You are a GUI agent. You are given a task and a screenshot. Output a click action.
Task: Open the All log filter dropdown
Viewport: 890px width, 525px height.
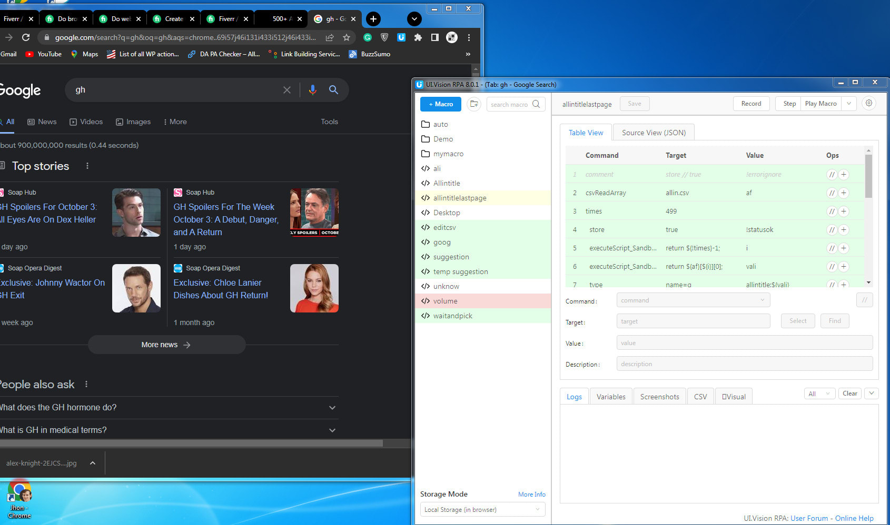pos(819,393)
